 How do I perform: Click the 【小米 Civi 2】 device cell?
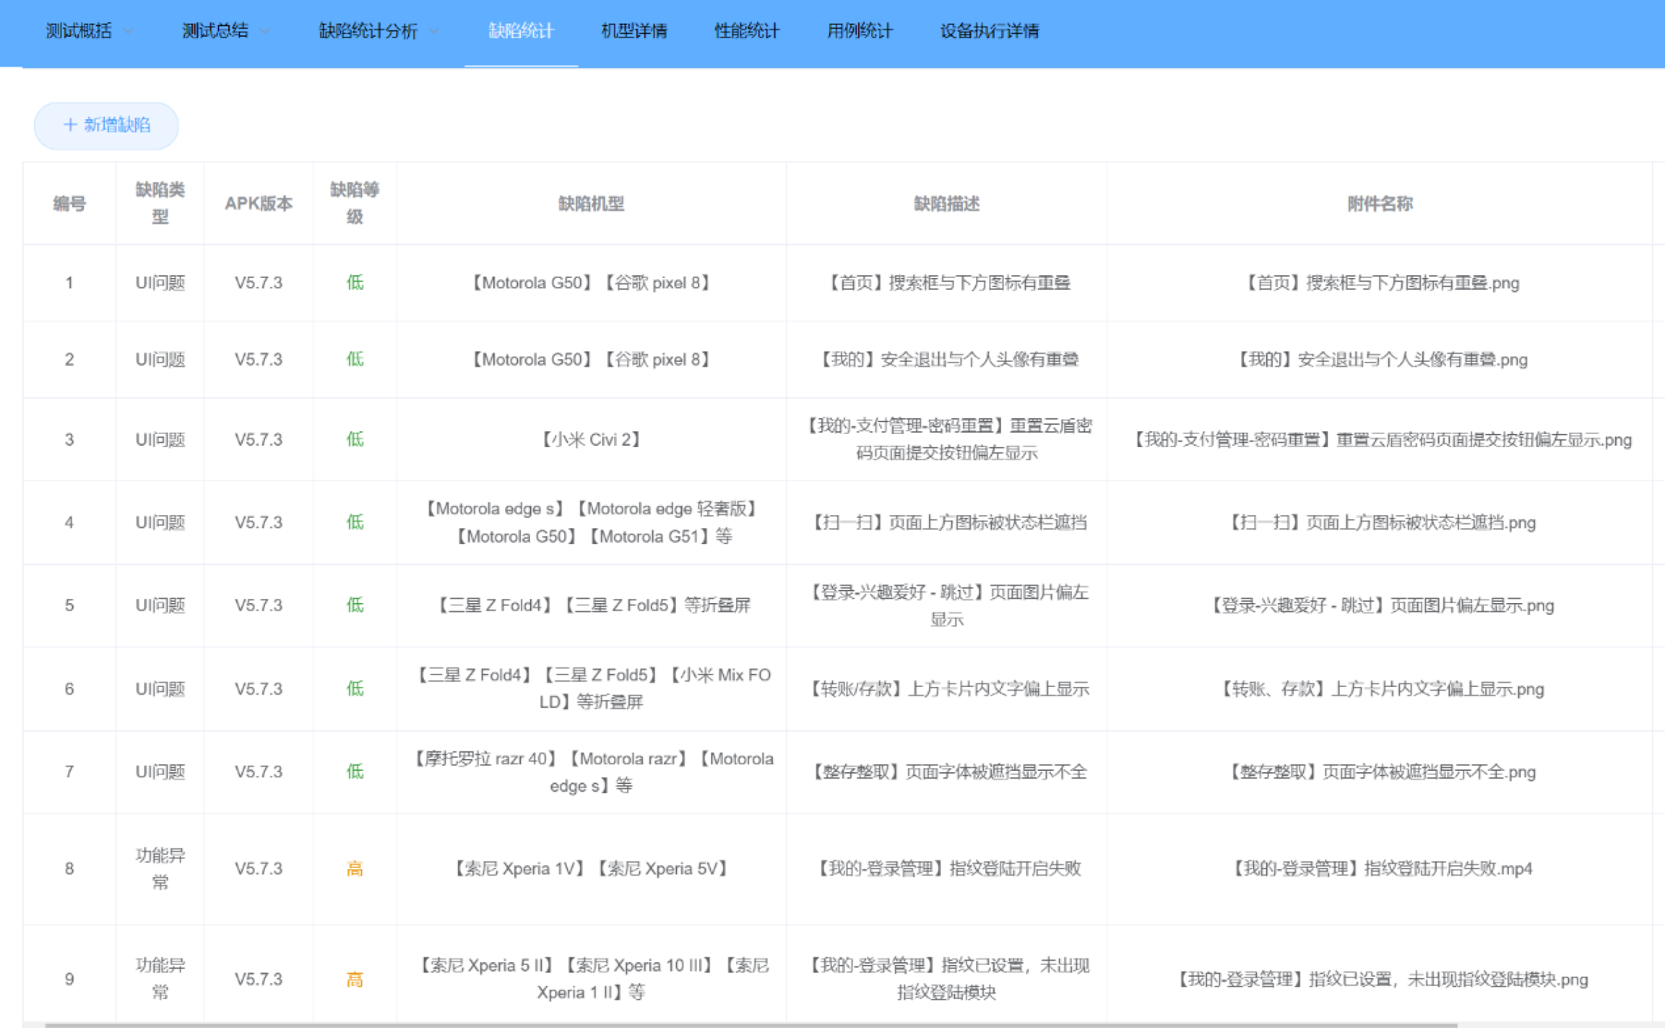(x=591, y=439)
